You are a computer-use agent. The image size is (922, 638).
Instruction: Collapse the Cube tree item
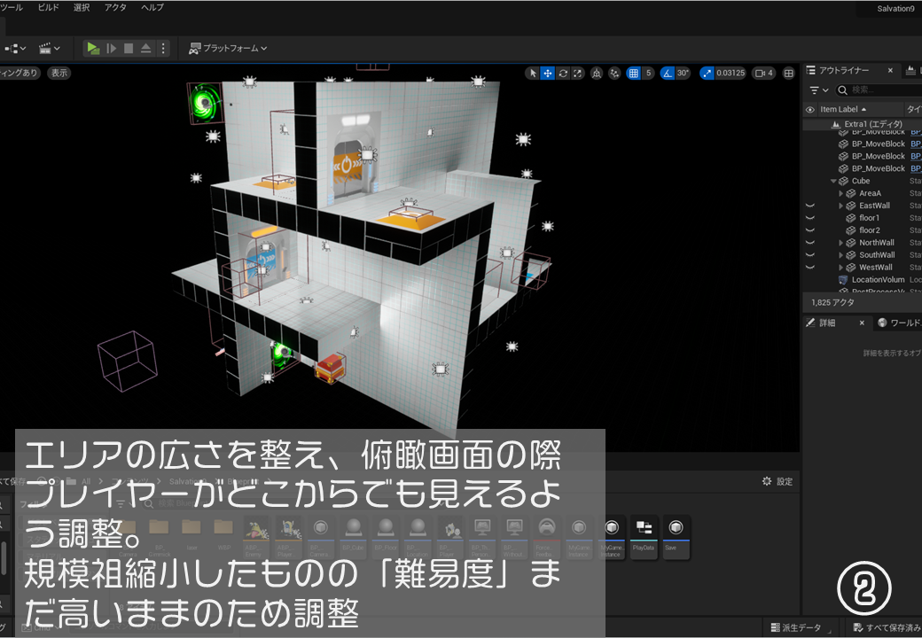[x=832, y=181]
